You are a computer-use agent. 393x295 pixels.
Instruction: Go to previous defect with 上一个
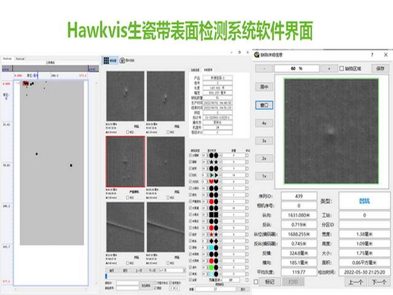(x=356, y=282)
